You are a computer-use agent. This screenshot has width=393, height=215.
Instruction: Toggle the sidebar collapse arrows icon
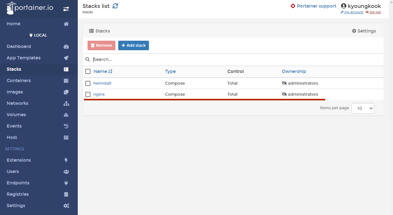tap(66, 9)
